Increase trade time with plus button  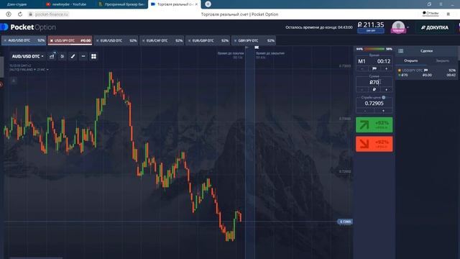[387, 69]
